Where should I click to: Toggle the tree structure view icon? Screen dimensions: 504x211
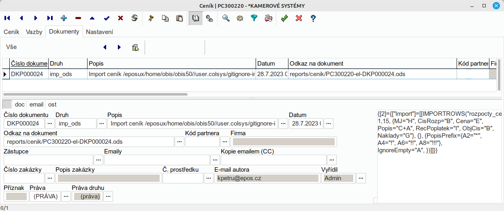point(209,18)
